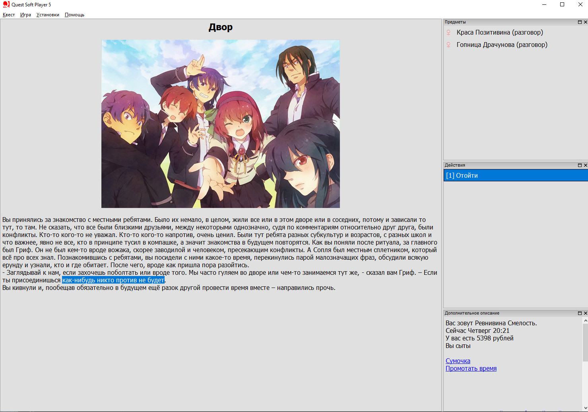Viewport: 588px width, 412px height.
Task: Undock the Дополнительное описание panel
Action: click(x=580, y=313)
